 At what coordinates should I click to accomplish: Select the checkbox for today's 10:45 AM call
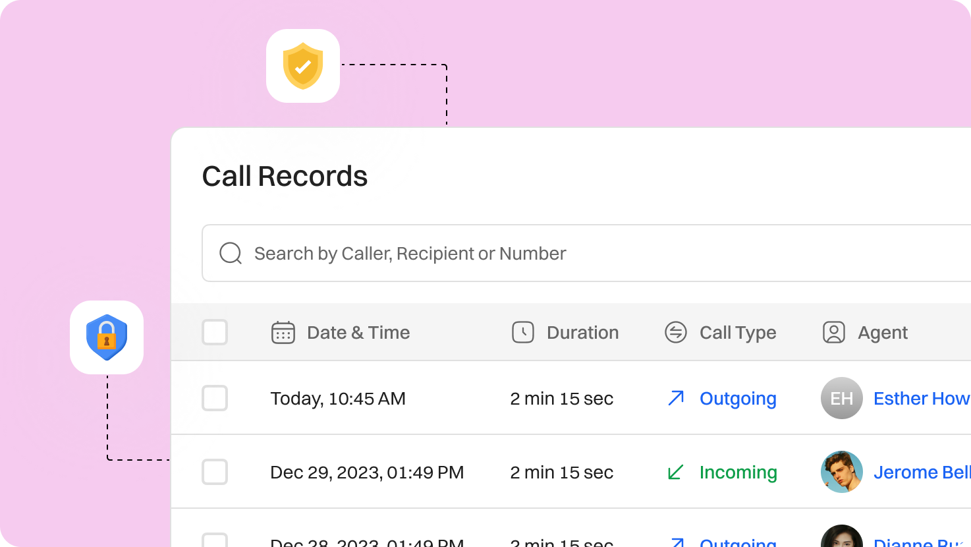tap(215, 398)
